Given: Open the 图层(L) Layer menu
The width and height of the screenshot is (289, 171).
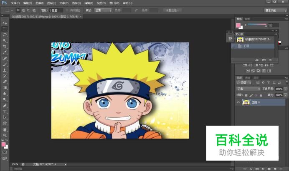Looking at the screenshot, I should [51, 3].
